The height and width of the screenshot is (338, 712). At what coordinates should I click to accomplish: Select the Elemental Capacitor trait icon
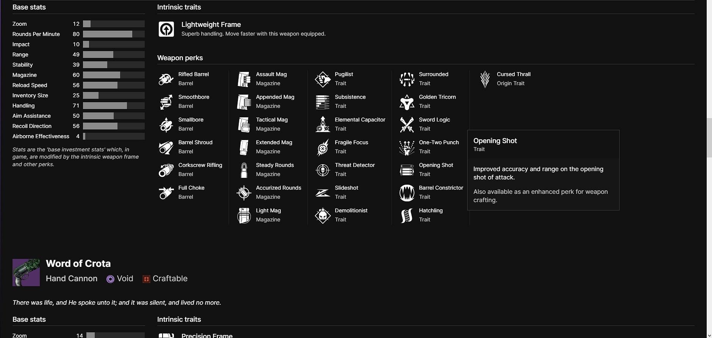tap(322, 125)
